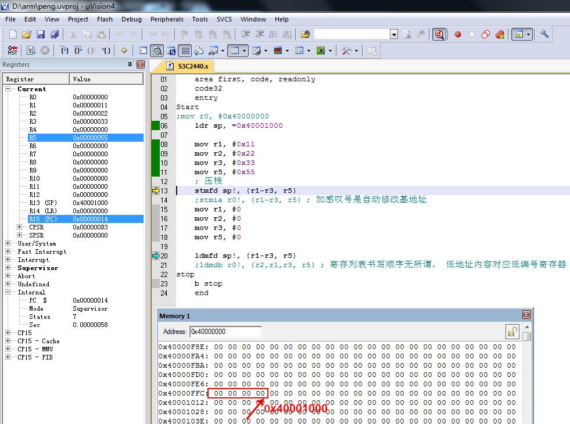Toggle Start/Stop Debug Session button
This screenshot has height=424, width=570.
439,34
